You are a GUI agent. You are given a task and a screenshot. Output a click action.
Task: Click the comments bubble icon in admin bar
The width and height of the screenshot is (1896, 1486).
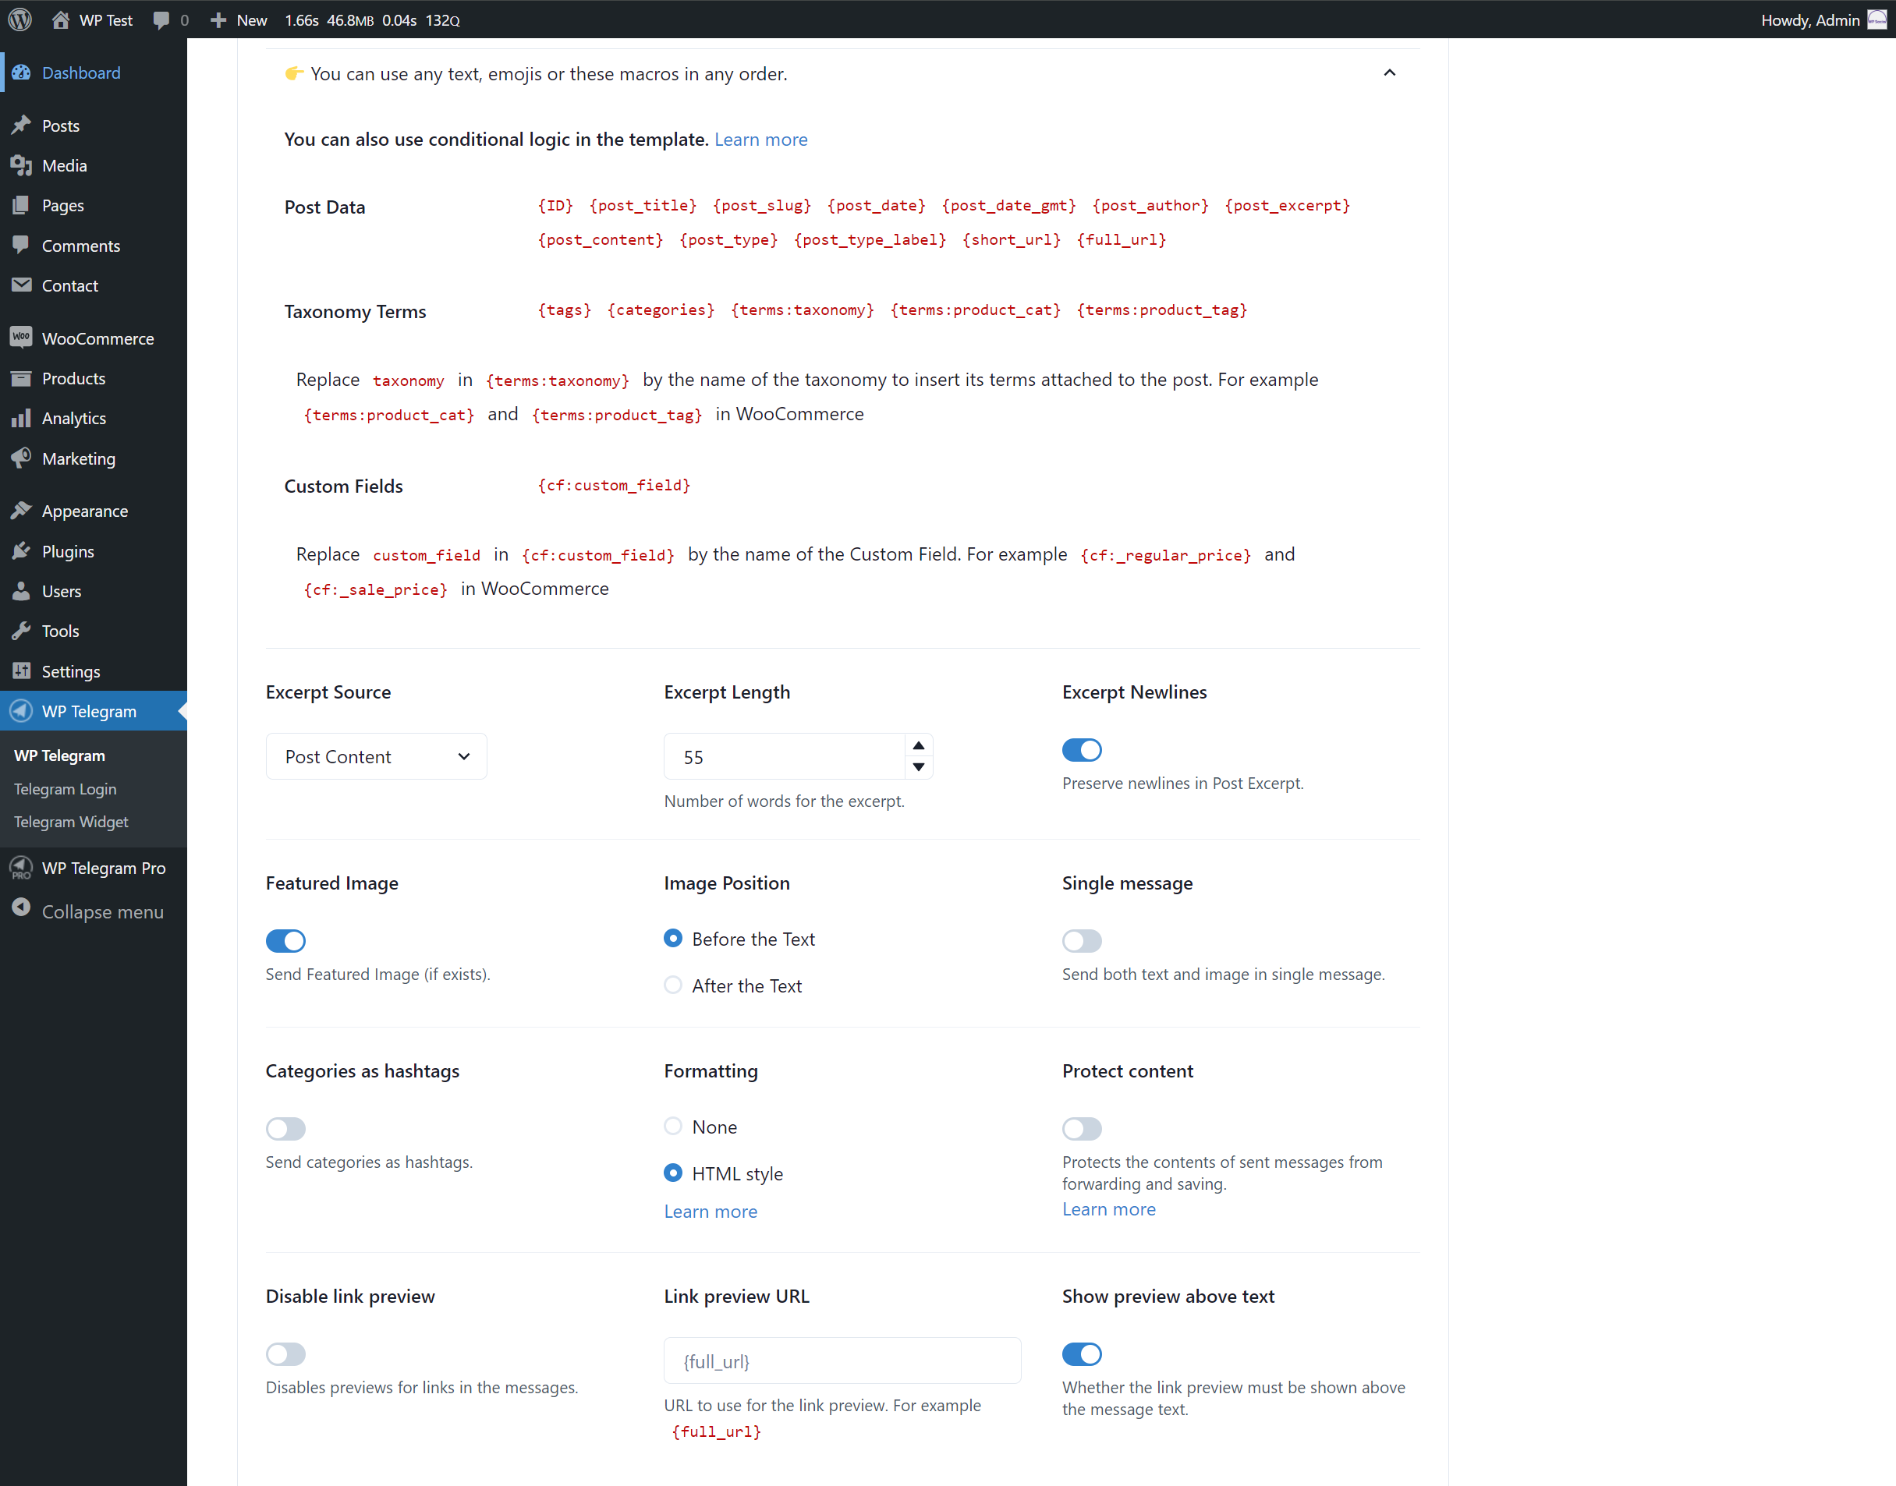tap(161, 19)
